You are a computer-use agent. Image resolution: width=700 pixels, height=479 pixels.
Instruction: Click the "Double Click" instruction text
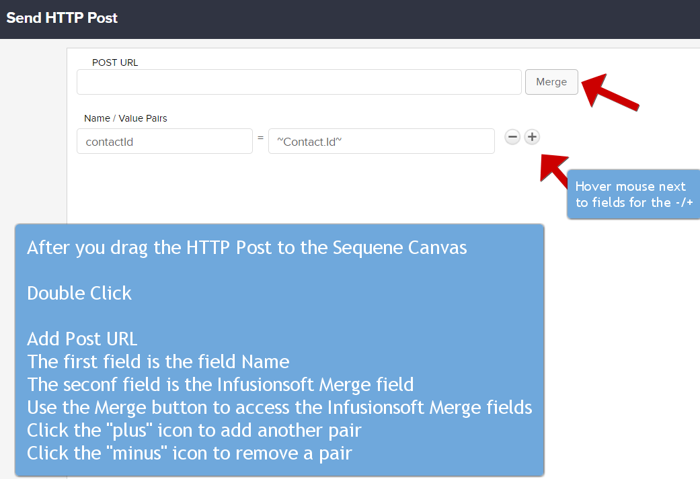click(79, 294)
